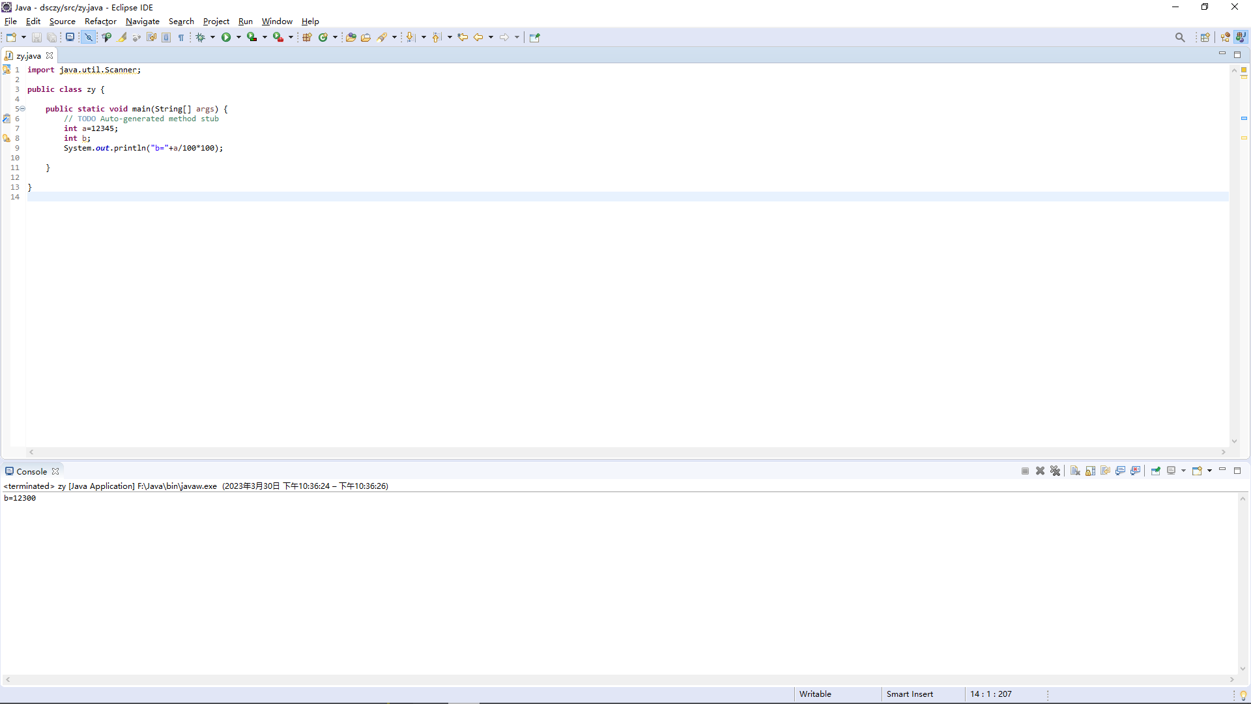Click Clear Console icon
The width and height of the screenshot is (1251, 704).
(x=1075, y=471)
